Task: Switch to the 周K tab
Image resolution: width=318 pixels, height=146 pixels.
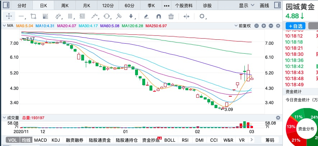Action: coord(65,5)
